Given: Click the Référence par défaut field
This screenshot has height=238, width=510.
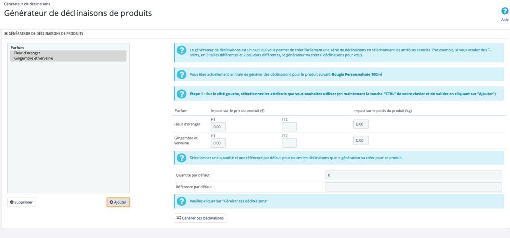Looking at the screenshot, I should click(414, 187).
